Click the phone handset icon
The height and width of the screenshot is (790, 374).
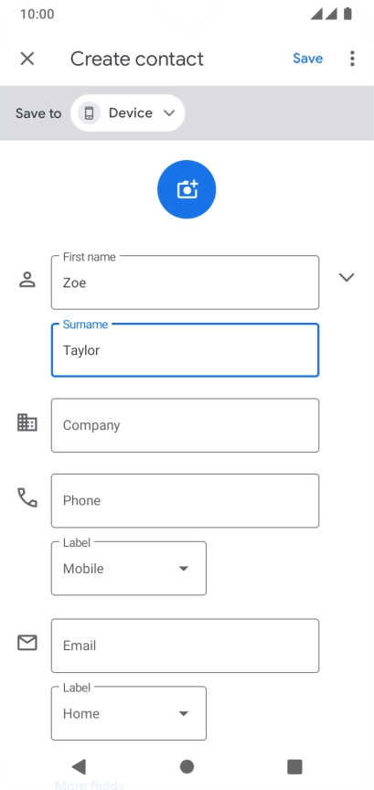(x=27, y=497)
